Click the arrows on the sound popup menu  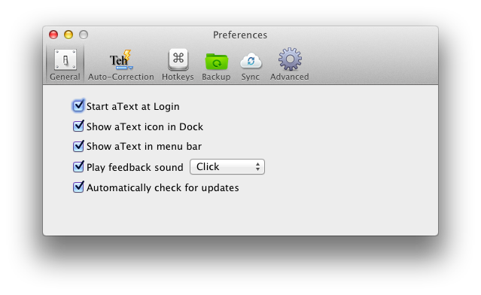click(257, 167)
